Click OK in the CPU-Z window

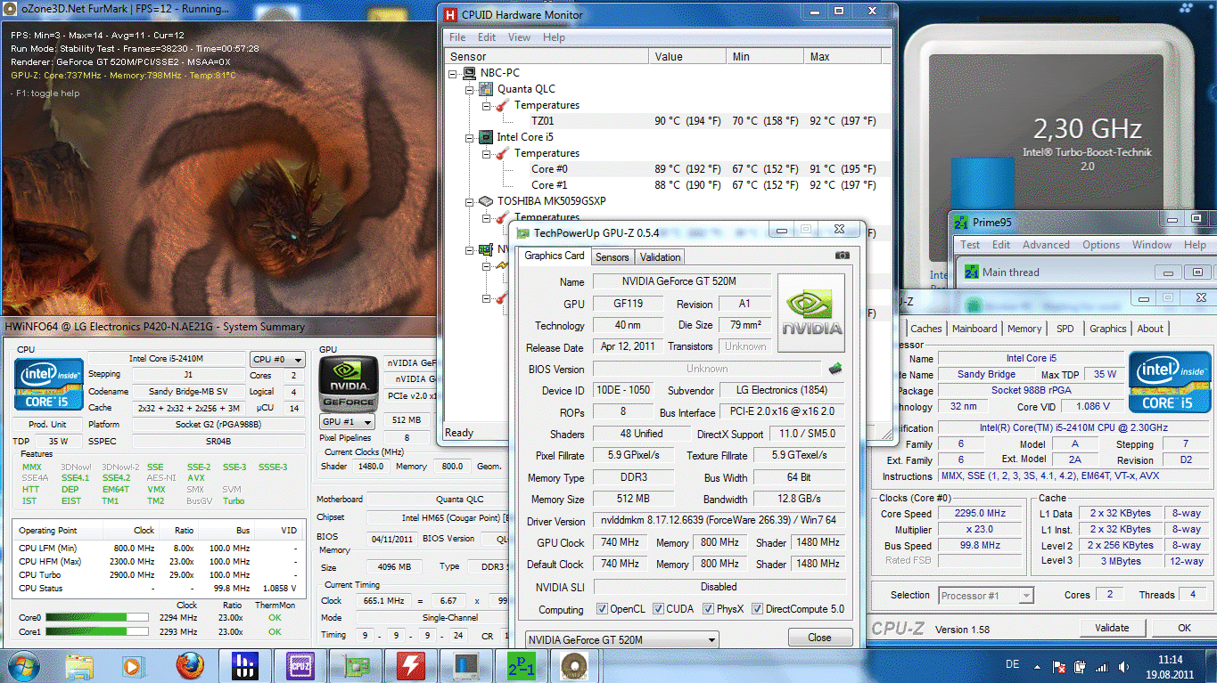click(1184, 628)
